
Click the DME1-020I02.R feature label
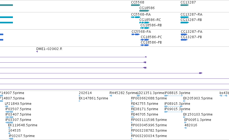coord(49,49)
